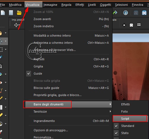Select the Straighten tool icon
This screenshot has height=139, width=149.
[1, 74]
